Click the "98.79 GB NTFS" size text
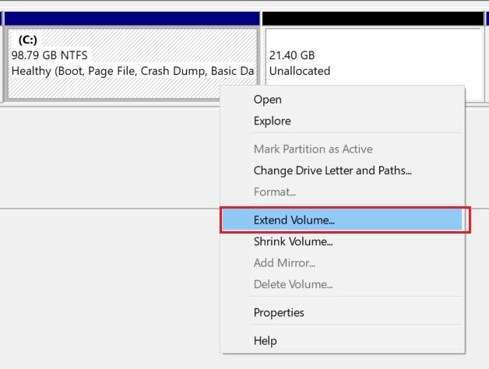This screenshot has width=489, height=369. coord(49,55)
